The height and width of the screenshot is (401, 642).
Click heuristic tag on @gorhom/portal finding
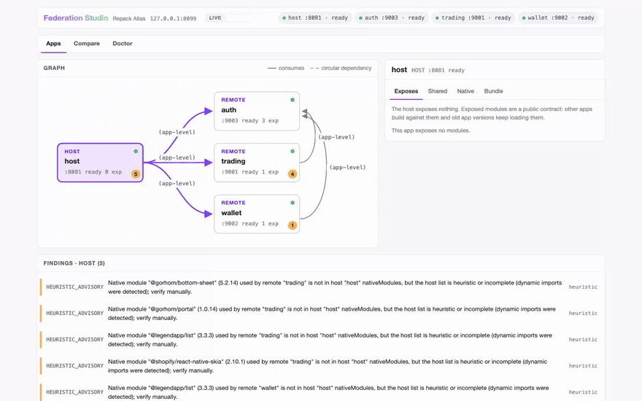pos(583,313)
